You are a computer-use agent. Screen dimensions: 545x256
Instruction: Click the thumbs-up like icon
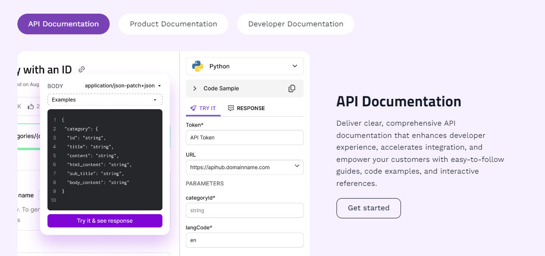pos(31,106)
